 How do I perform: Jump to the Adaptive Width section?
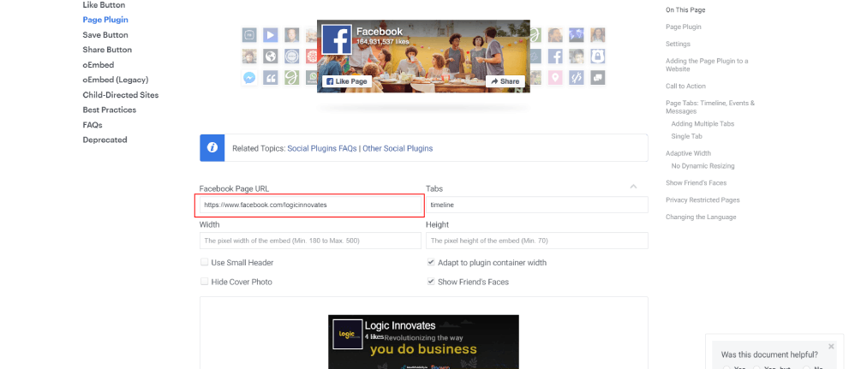point(688,153)
